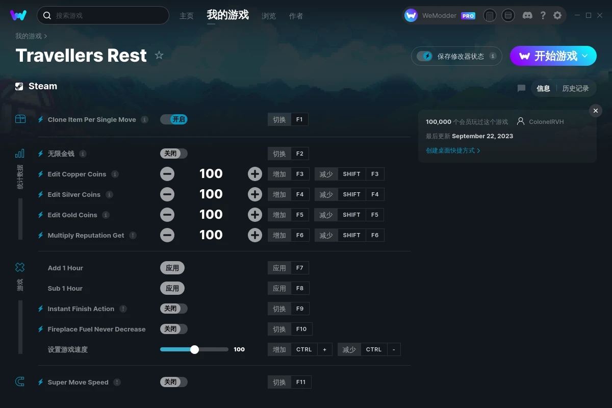Click 创建桌面快捷方式 link
The height and width of the screenshot is (408, 612).
click(453, 150)
